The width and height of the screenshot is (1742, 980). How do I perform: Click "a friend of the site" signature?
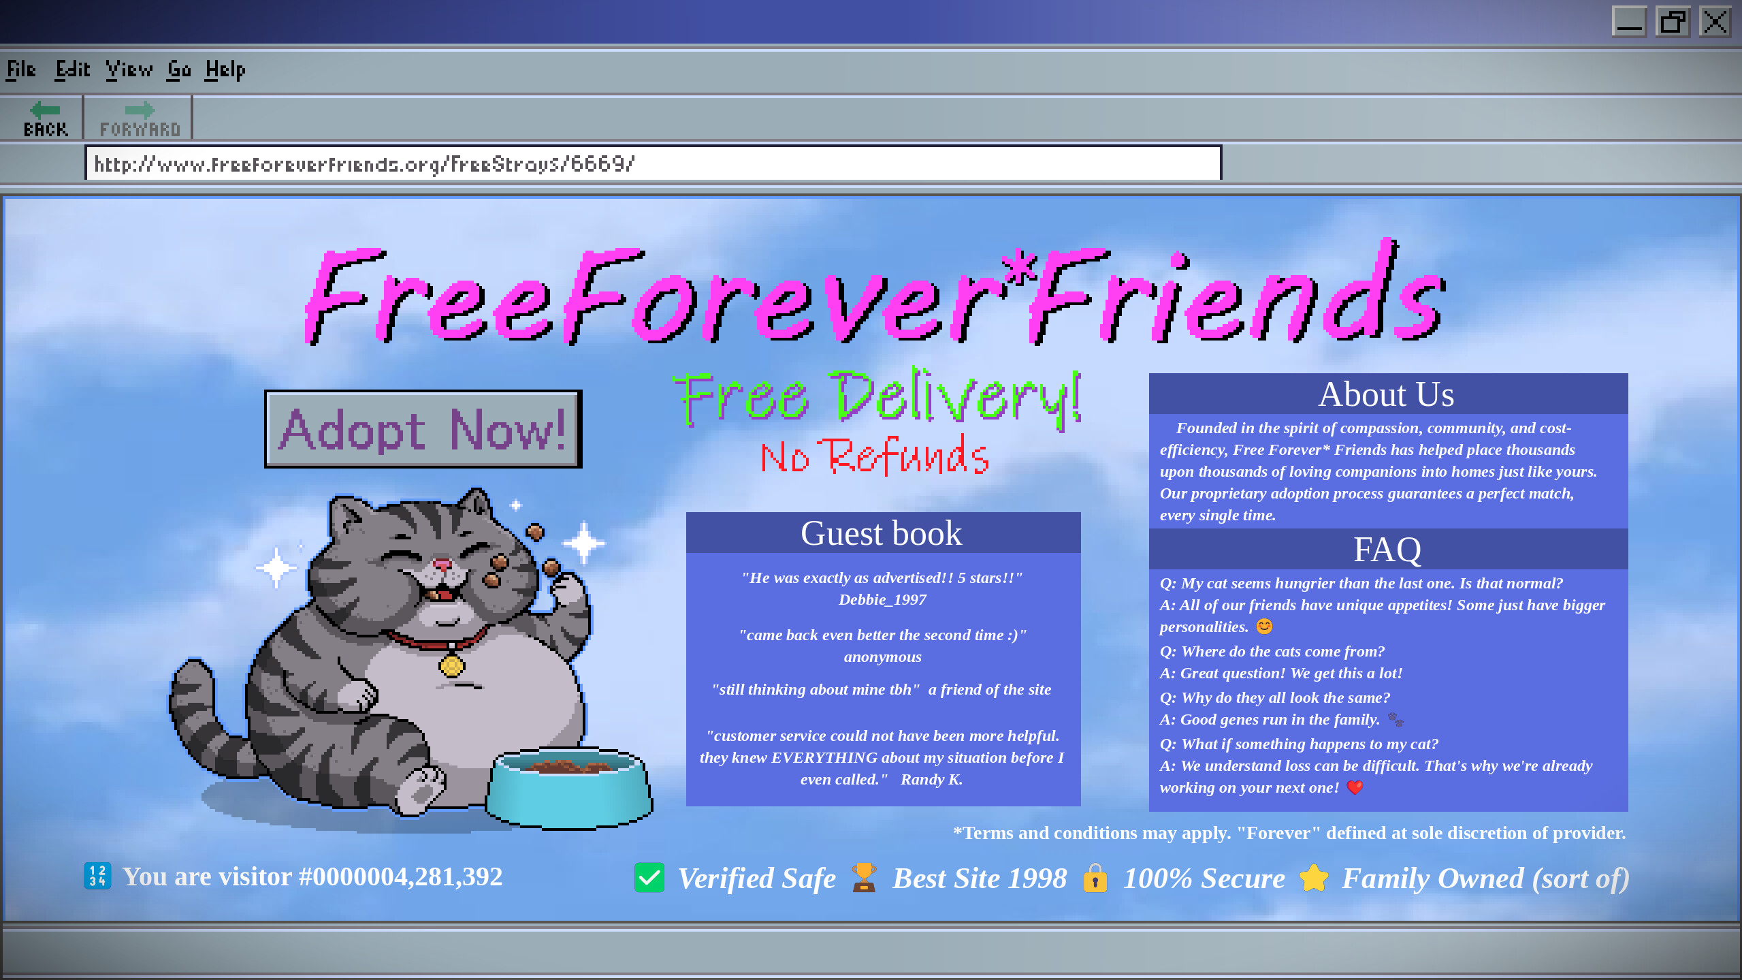click(990, 690)
